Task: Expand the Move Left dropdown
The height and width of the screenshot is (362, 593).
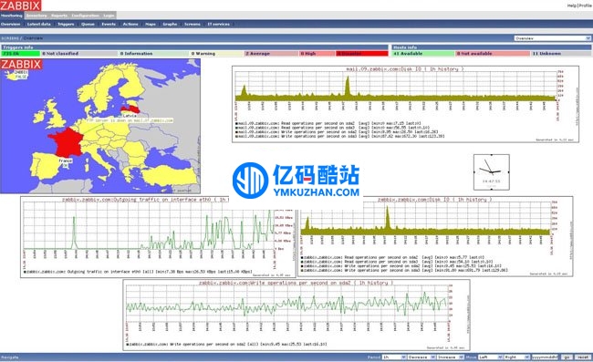Action: pyautogui.click(x=490, y=357)
